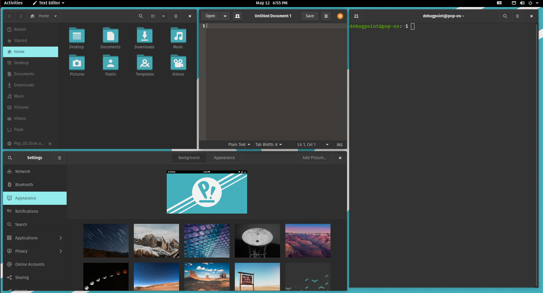Open the Pictures folder icon
543x293 pixels.
[x=77, y=63]
